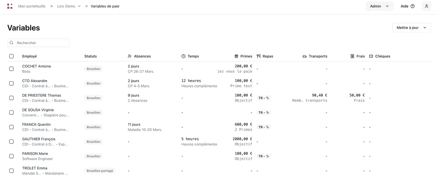Select the DE PRIESTERE Thomas row checkbox

click(x=11, y=98)
